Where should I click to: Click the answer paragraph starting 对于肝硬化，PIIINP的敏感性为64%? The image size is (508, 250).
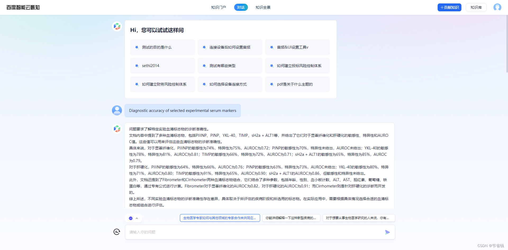coord(259,170)
